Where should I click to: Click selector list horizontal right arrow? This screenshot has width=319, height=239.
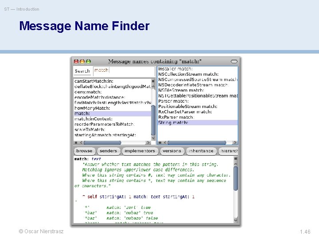tap(148, 143)
